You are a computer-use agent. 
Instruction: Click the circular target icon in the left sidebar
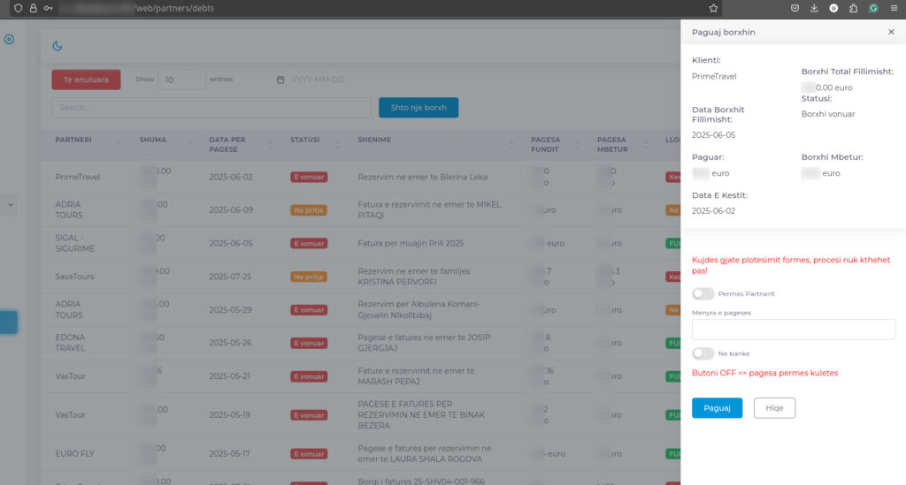[9, 39]
